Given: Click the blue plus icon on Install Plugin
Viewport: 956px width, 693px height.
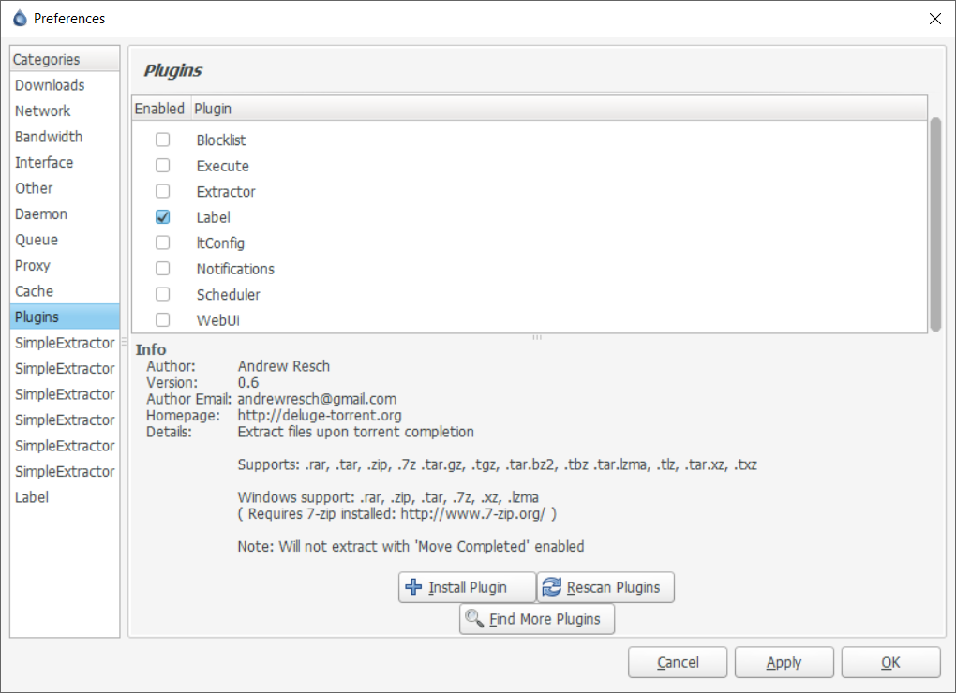Looking at the screenshot, I should 412,587.
